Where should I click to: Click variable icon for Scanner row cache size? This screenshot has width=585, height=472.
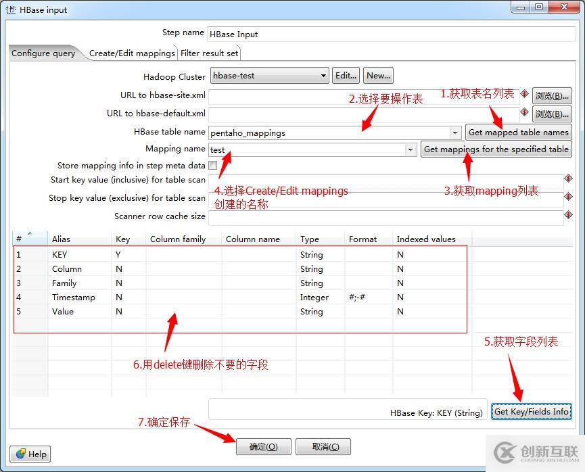(x=568, y=215)
